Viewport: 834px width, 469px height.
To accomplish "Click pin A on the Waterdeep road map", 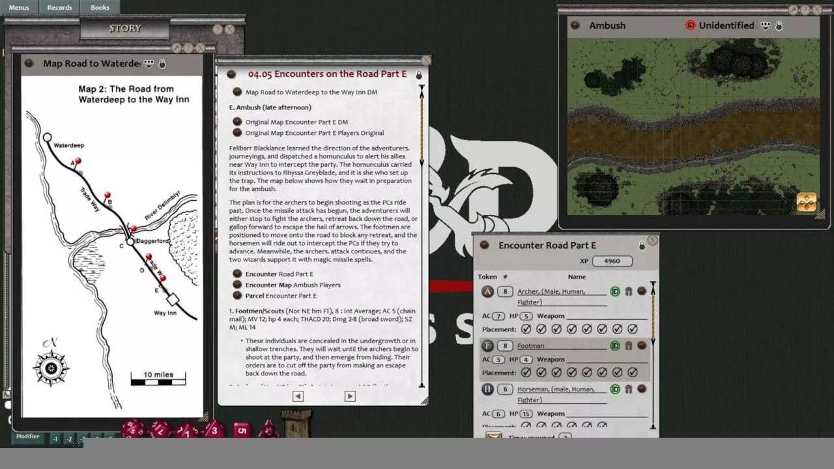I will tap(77, 163).
